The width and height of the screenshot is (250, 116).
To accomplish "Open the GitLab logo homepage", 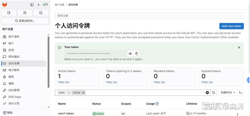I will pos(5,5).
